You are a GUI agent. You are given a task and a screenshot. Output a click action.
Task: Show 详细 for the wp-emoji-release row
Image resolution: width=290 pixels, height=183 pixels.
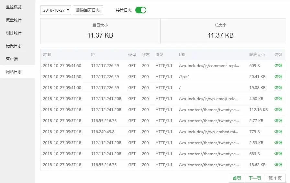[278, 98]
